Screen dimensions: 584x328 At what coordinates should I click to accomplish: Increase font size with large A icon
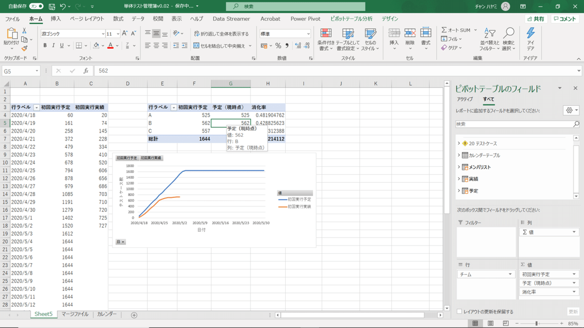coord(125,34)
